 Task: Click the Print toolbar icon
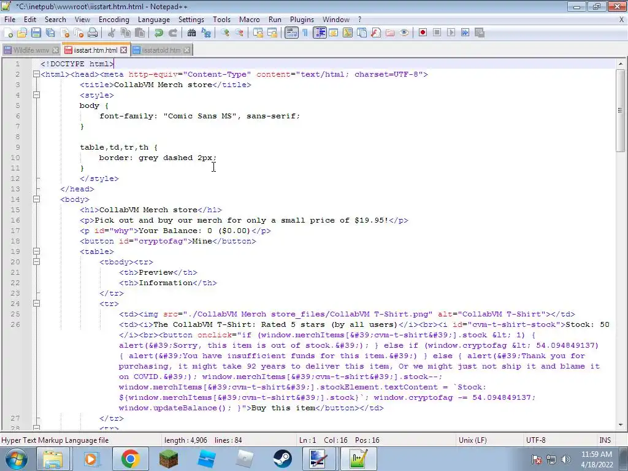tap(93, 33)
